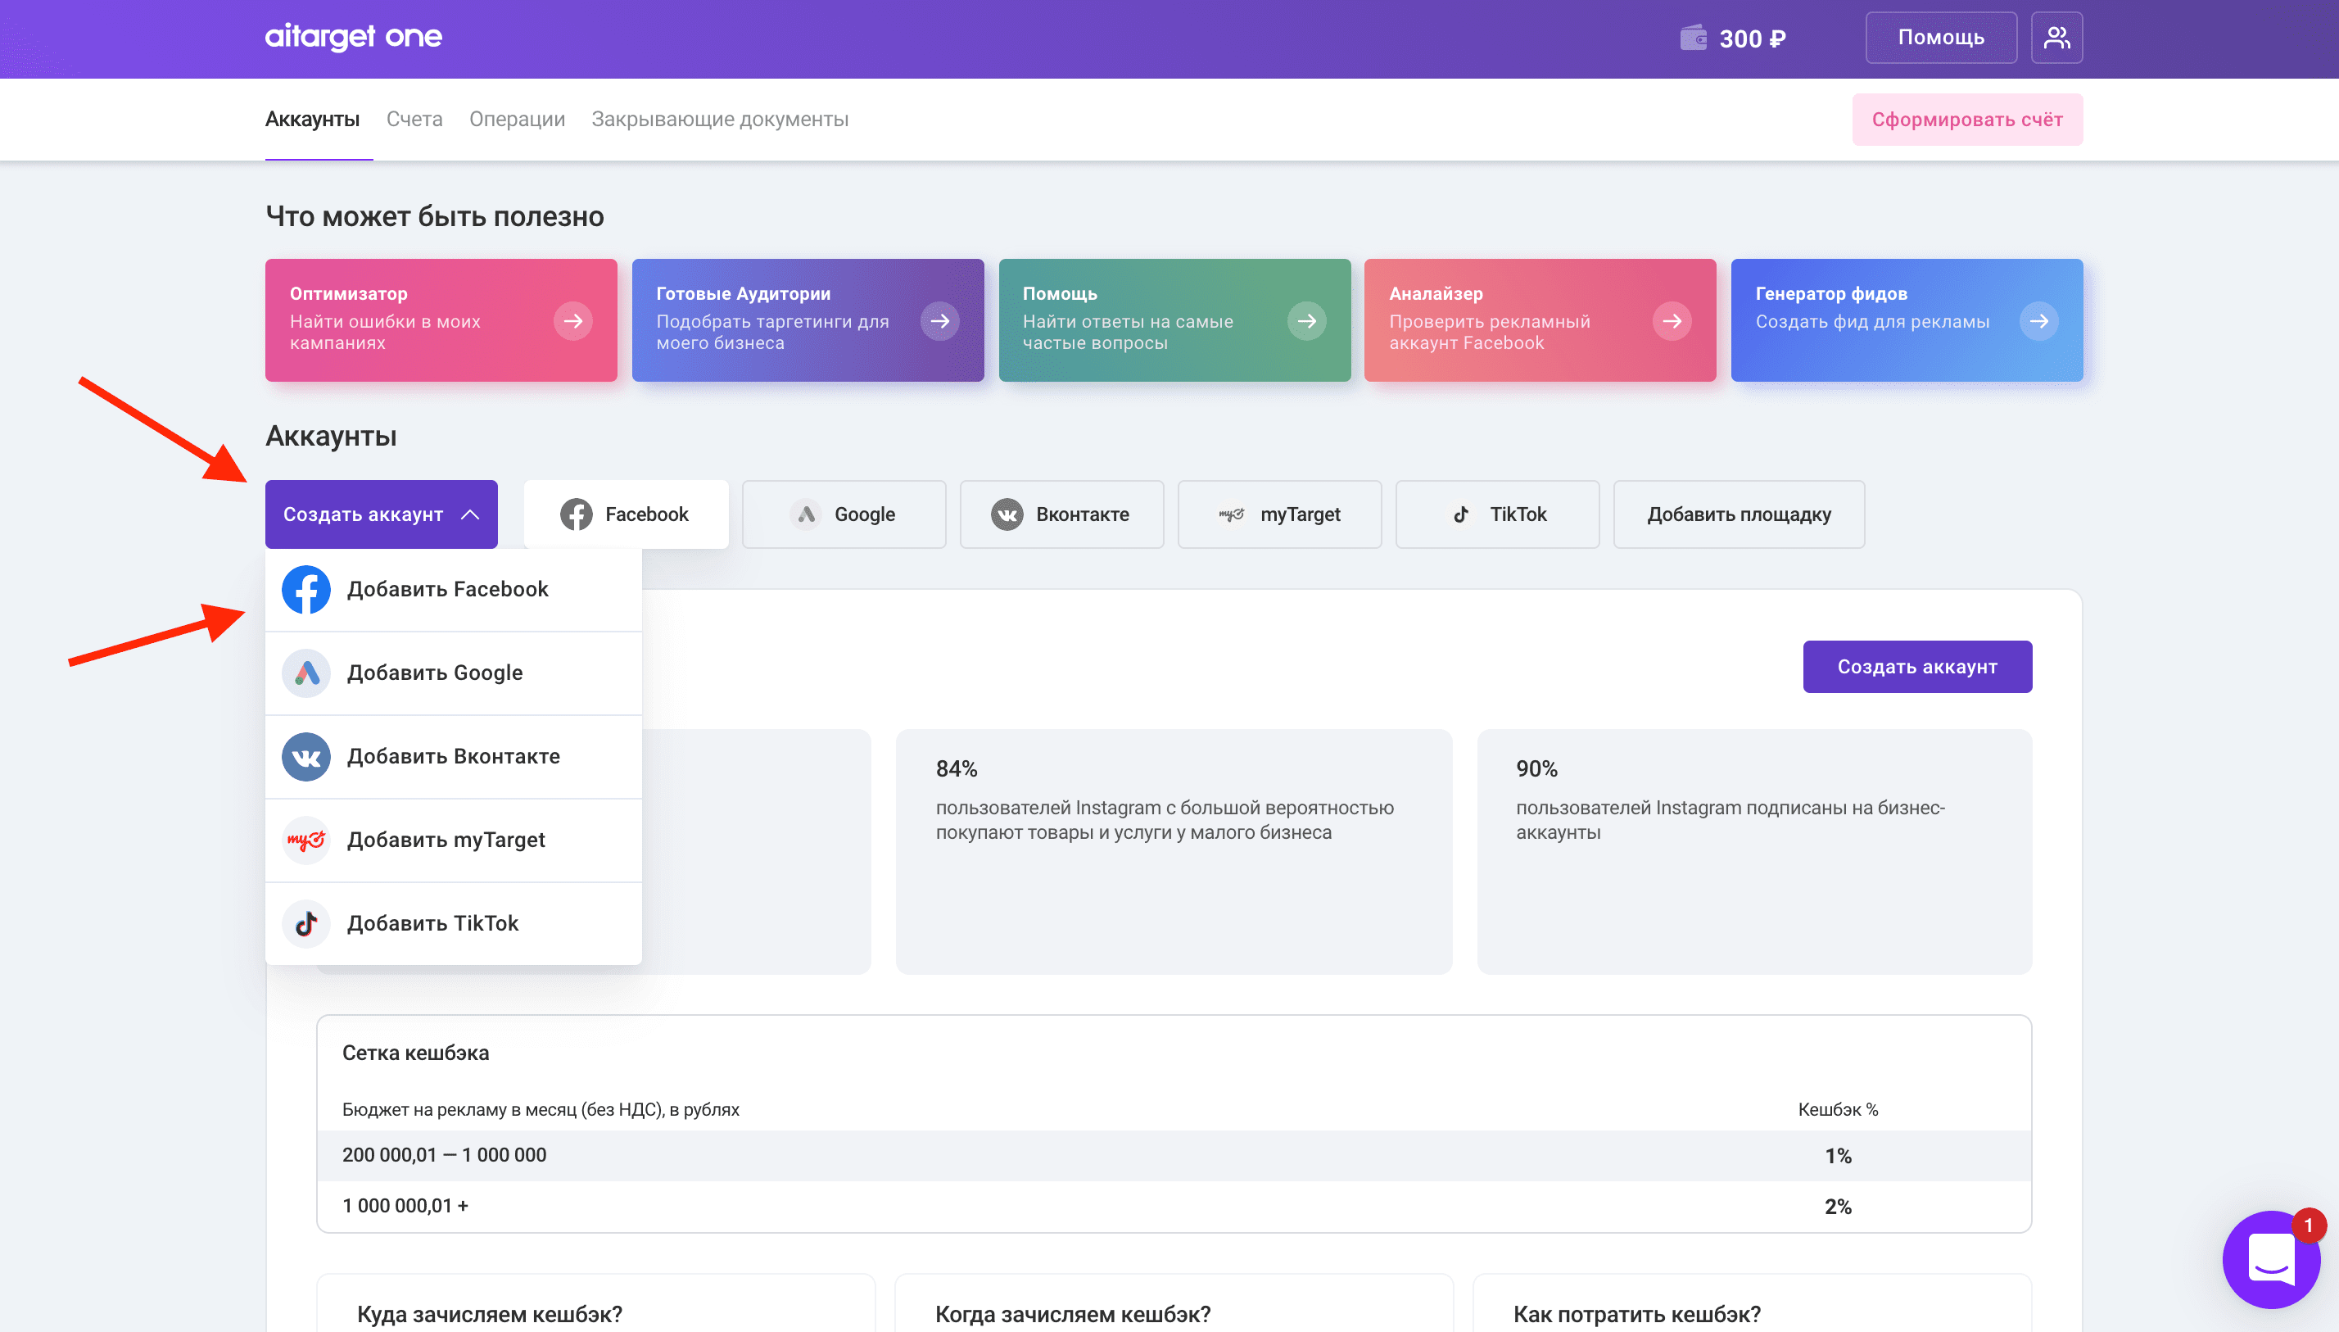
Task: Select Добавить Google menu entry
Action: click(x=454, y=673)
